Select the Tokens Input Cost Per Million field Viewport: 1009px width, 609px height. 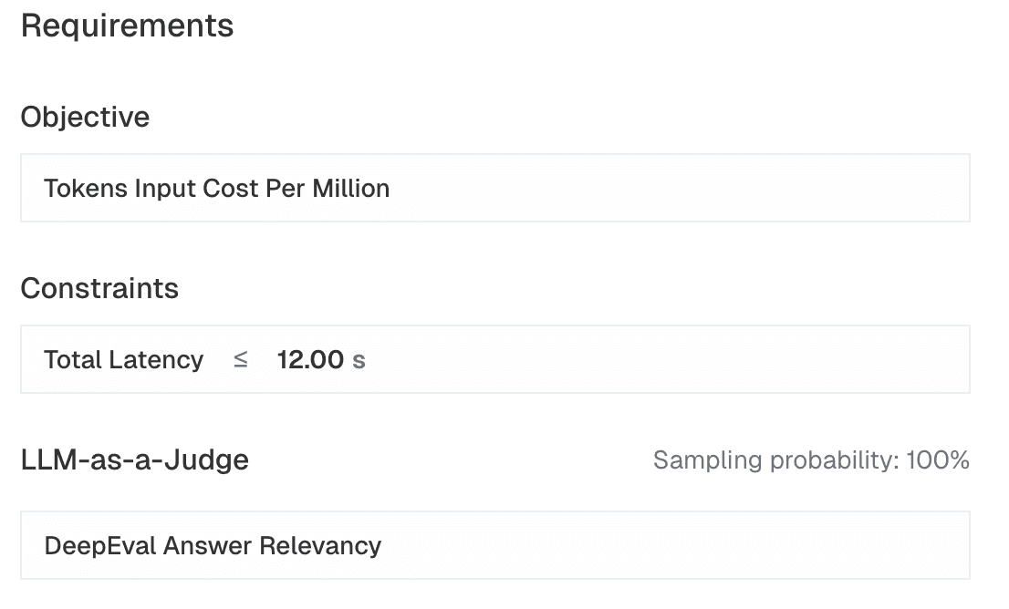[494, 188]
